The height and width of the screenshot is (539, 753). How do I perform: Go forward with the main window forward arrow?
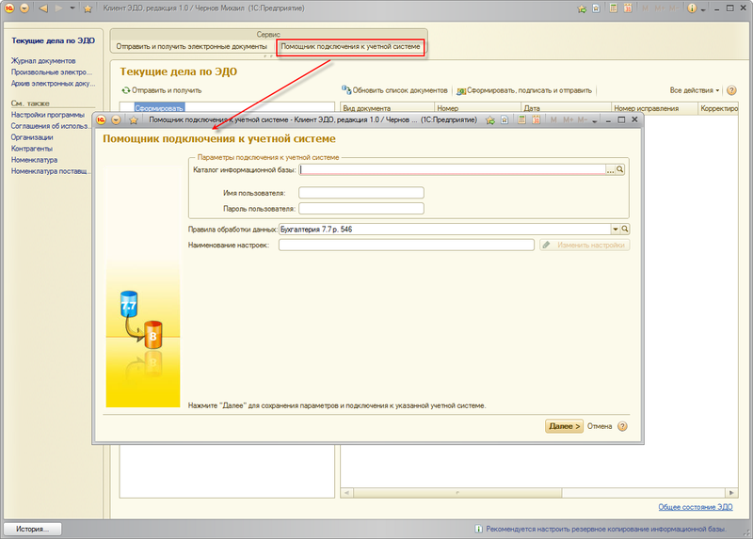(x=58, y=8)
